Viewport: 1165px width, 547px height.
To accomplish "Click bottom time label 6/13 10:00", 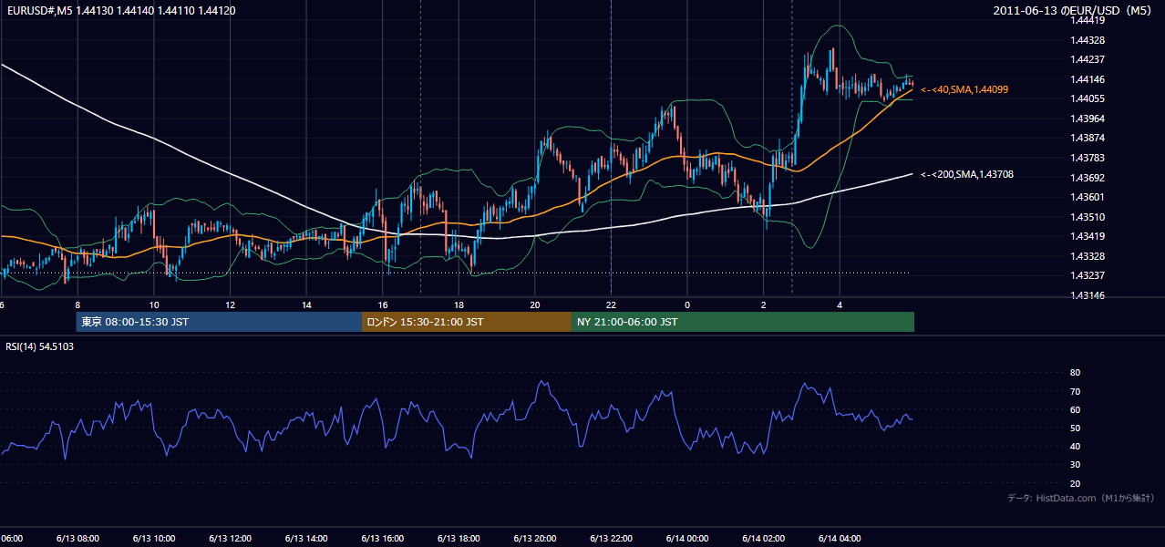I will coord(153,538).
